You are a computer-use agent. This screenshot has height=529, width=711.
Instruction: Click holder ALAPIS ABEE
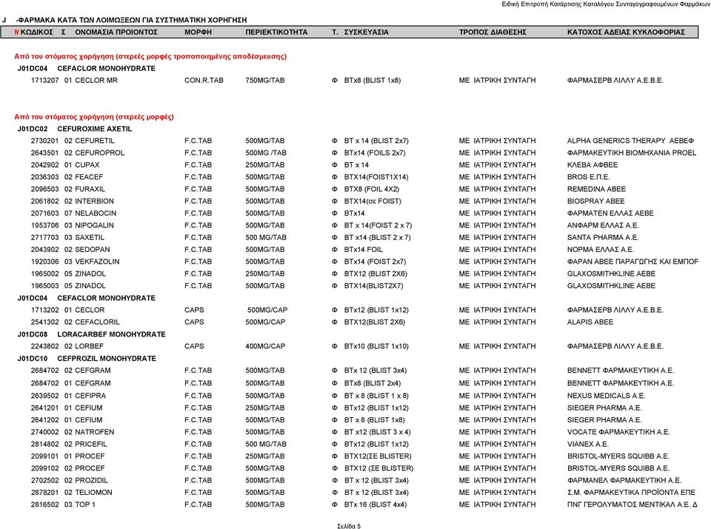click(590, 322)
